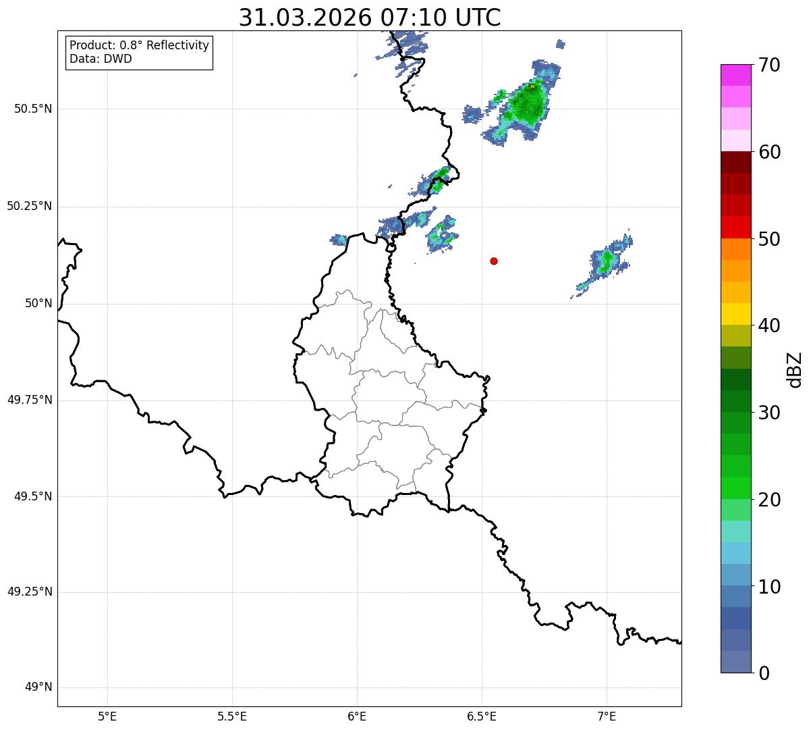Click the title '31.03.2026 07:10 UTC'
Screen dimensions: 811x730
(370, 18)
